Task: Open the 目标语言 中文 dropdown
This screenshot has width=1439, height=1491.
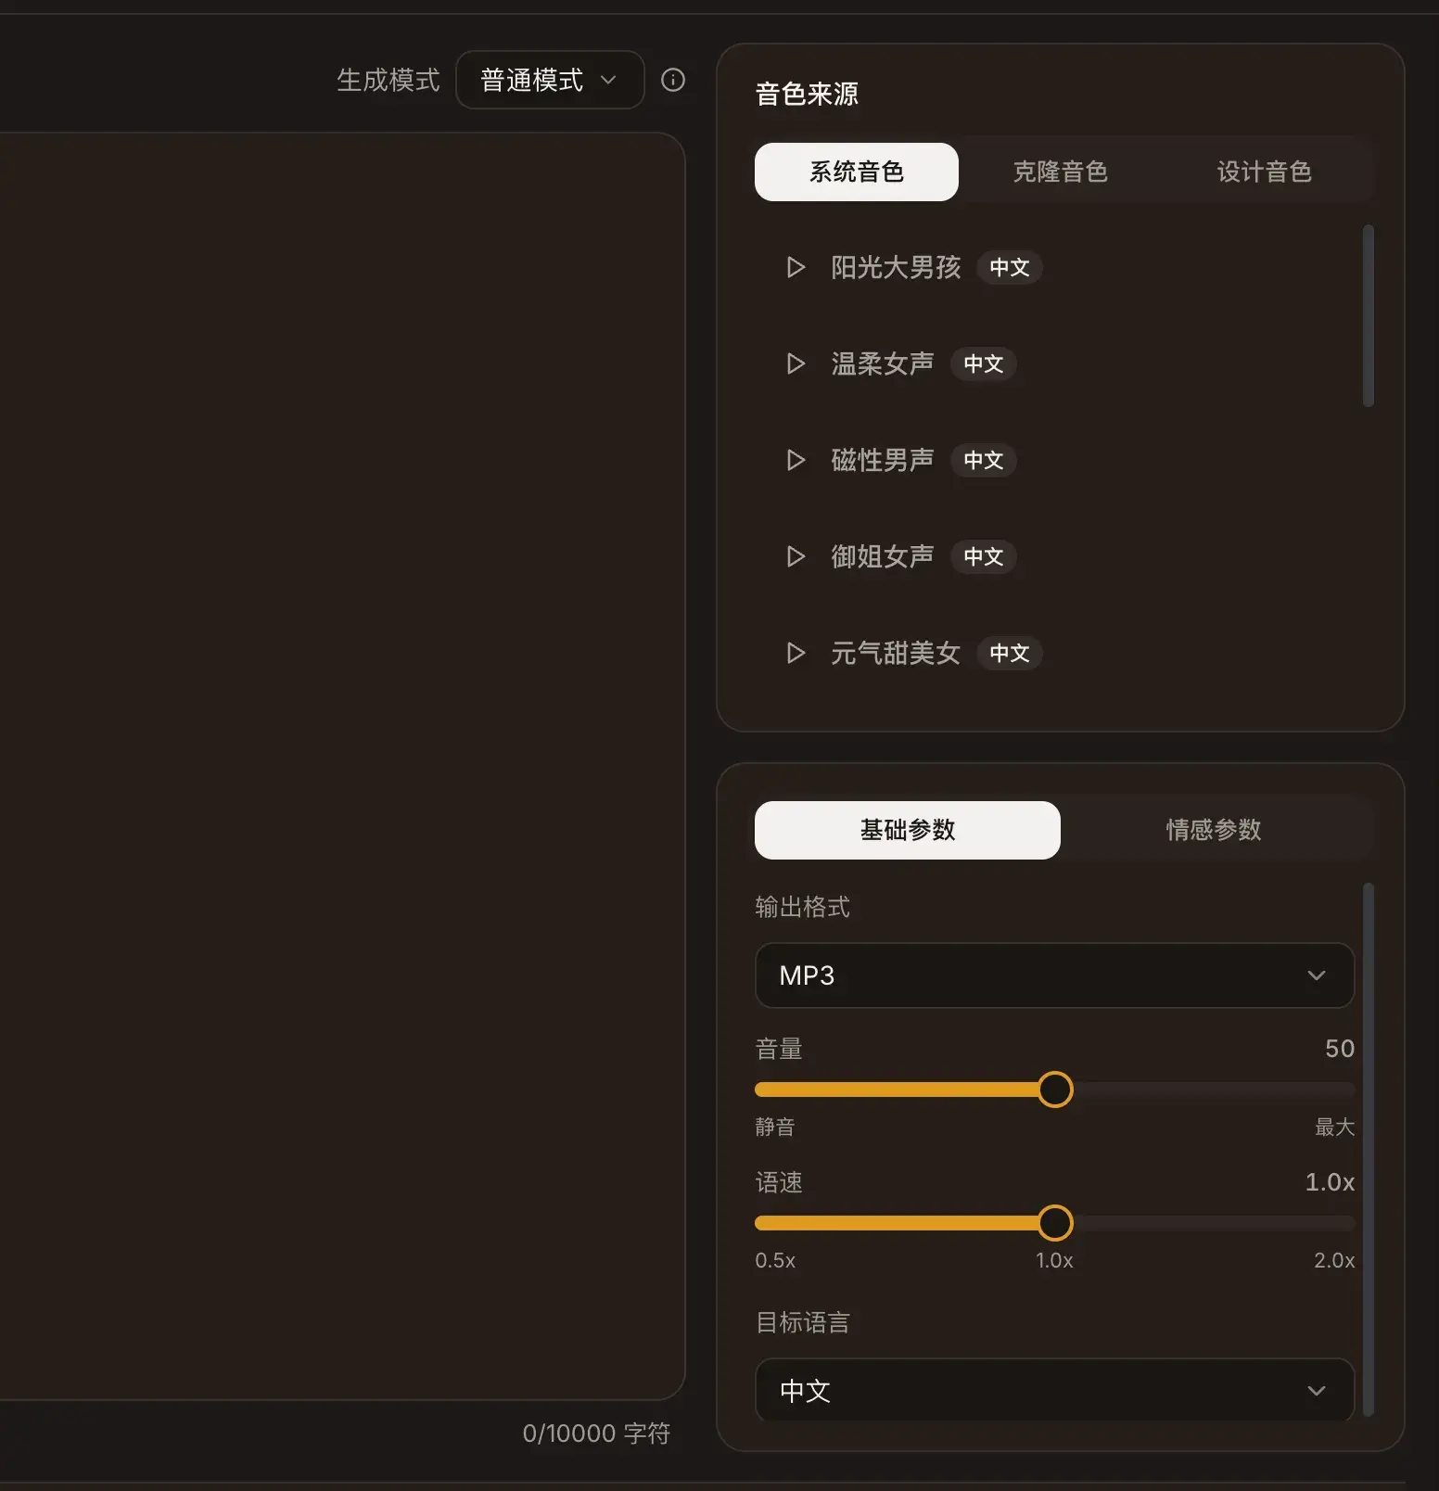Action: coord(1054,1390)
